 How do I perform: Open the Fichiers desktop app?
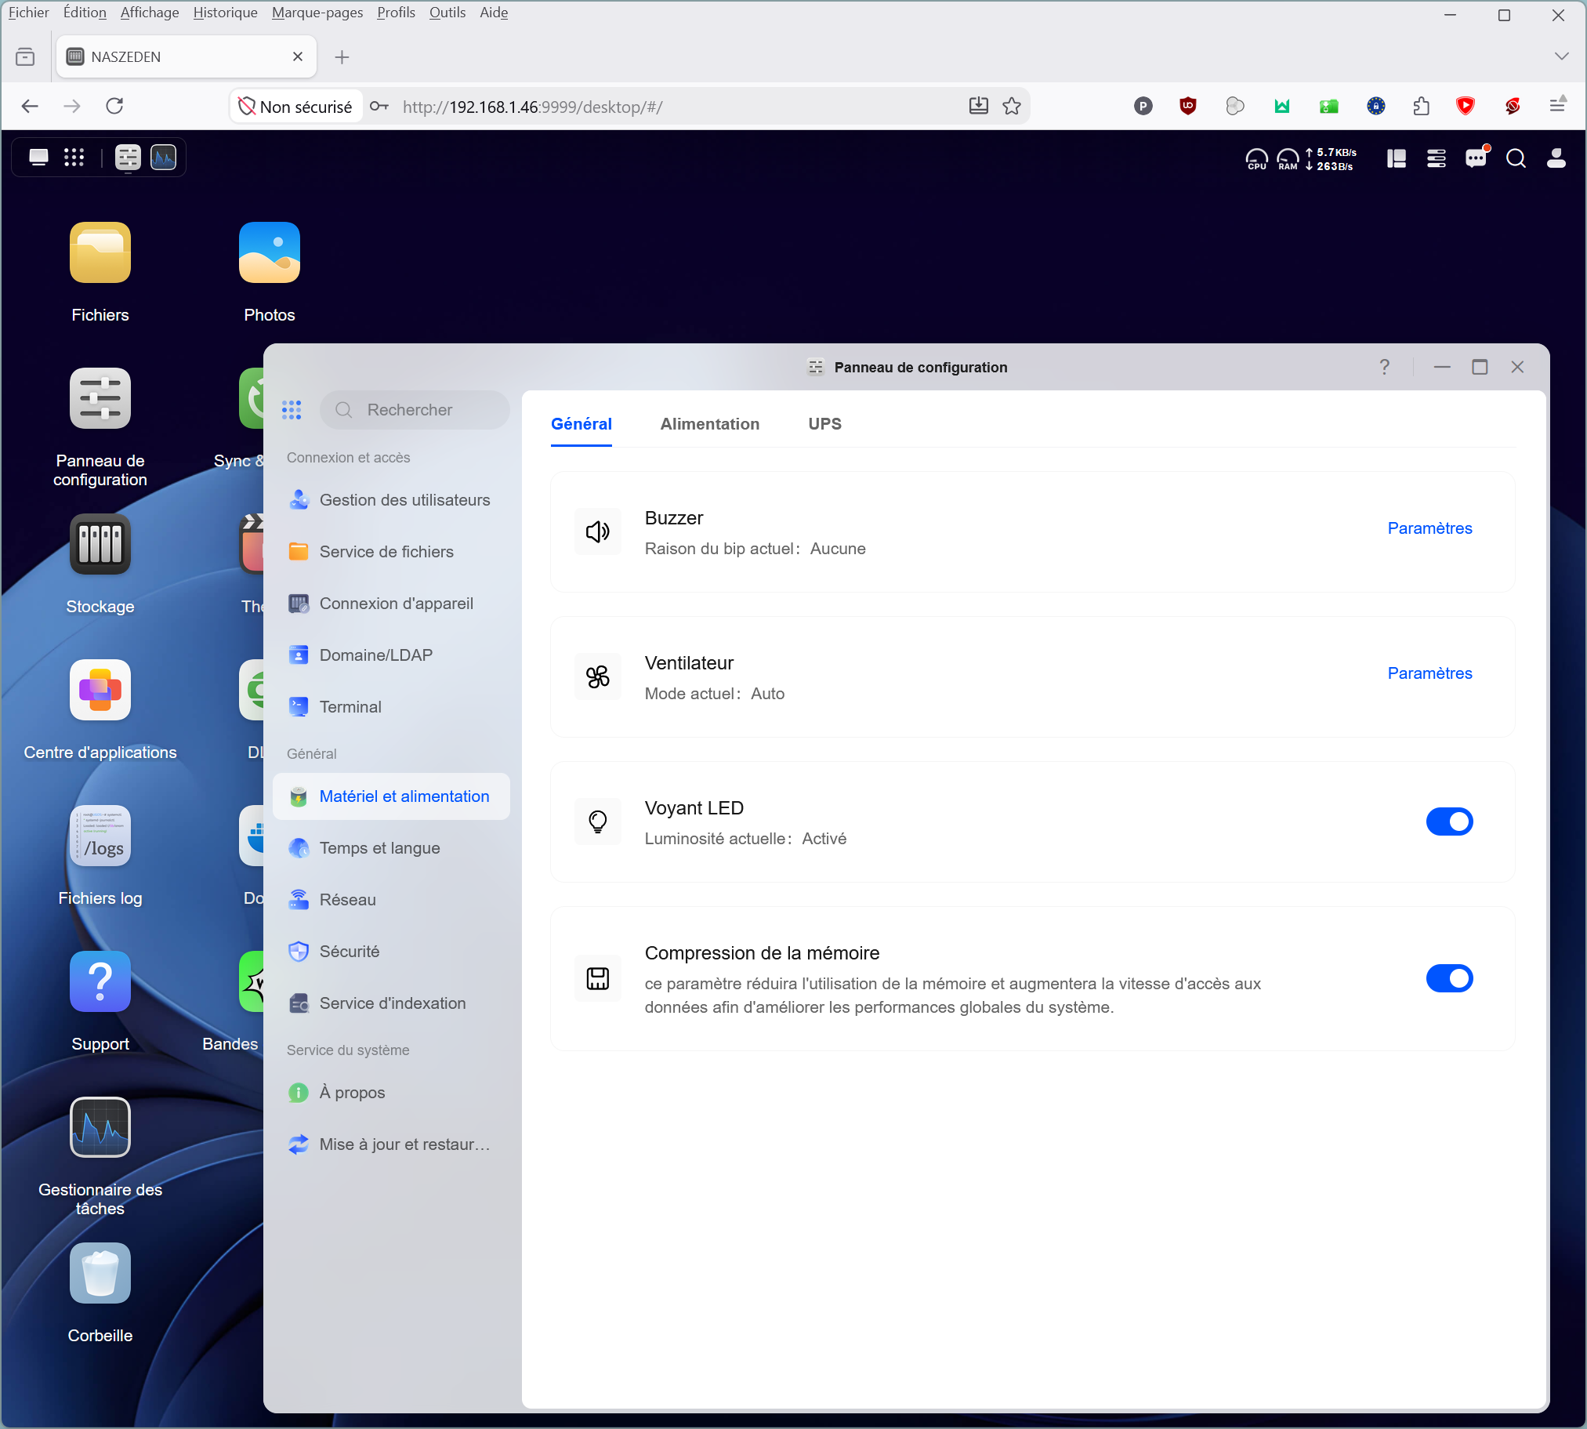click(x=100, y=253)
